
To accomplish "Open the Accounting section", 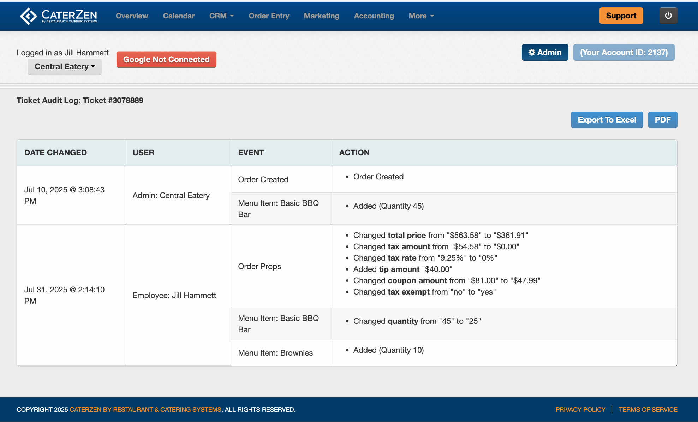I will point(374,16).
